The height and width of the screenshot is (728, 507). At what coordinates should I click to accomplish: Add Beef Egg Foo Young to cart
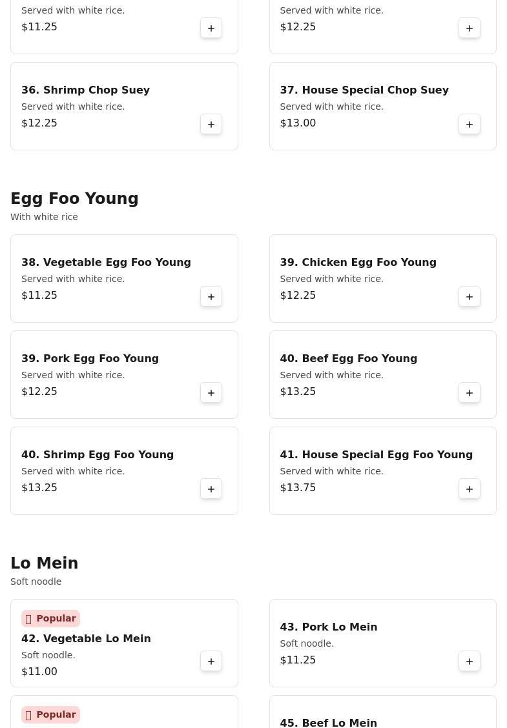[x=470, y=392]
